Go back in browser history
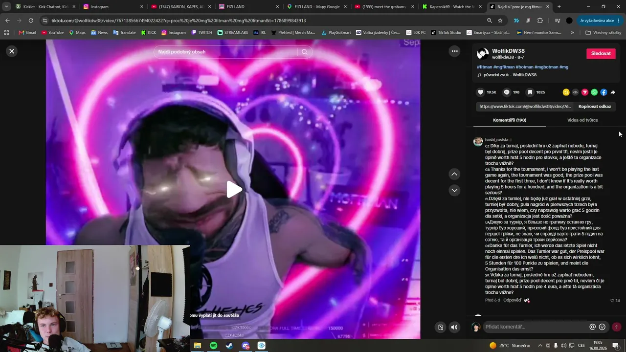 click(7, 21)
